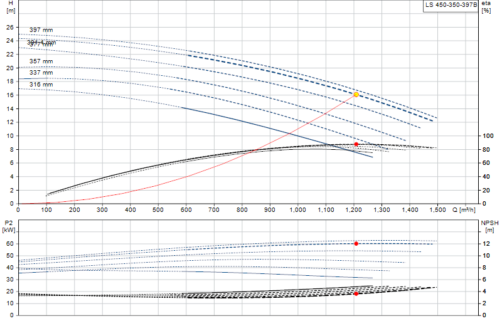Click the 1,400 tick on the flow axis
Viewport: 502px width, 326px height.
(x=410, y=210)
